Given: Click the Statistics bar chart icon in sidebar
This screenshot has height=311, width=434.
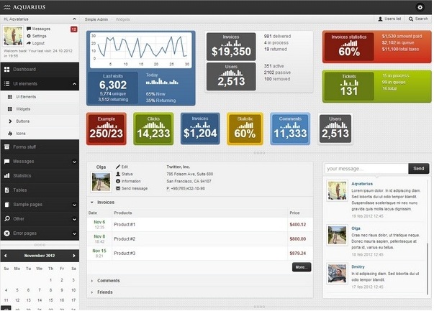Looking at the screenshot, I should pos(7,176).
